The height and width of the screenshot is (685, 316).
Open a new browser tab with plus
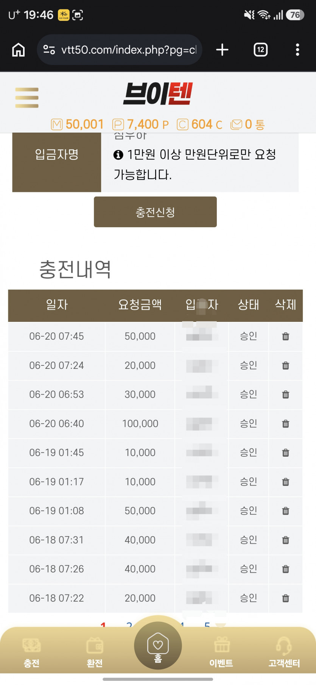click(x=222, y=50)
